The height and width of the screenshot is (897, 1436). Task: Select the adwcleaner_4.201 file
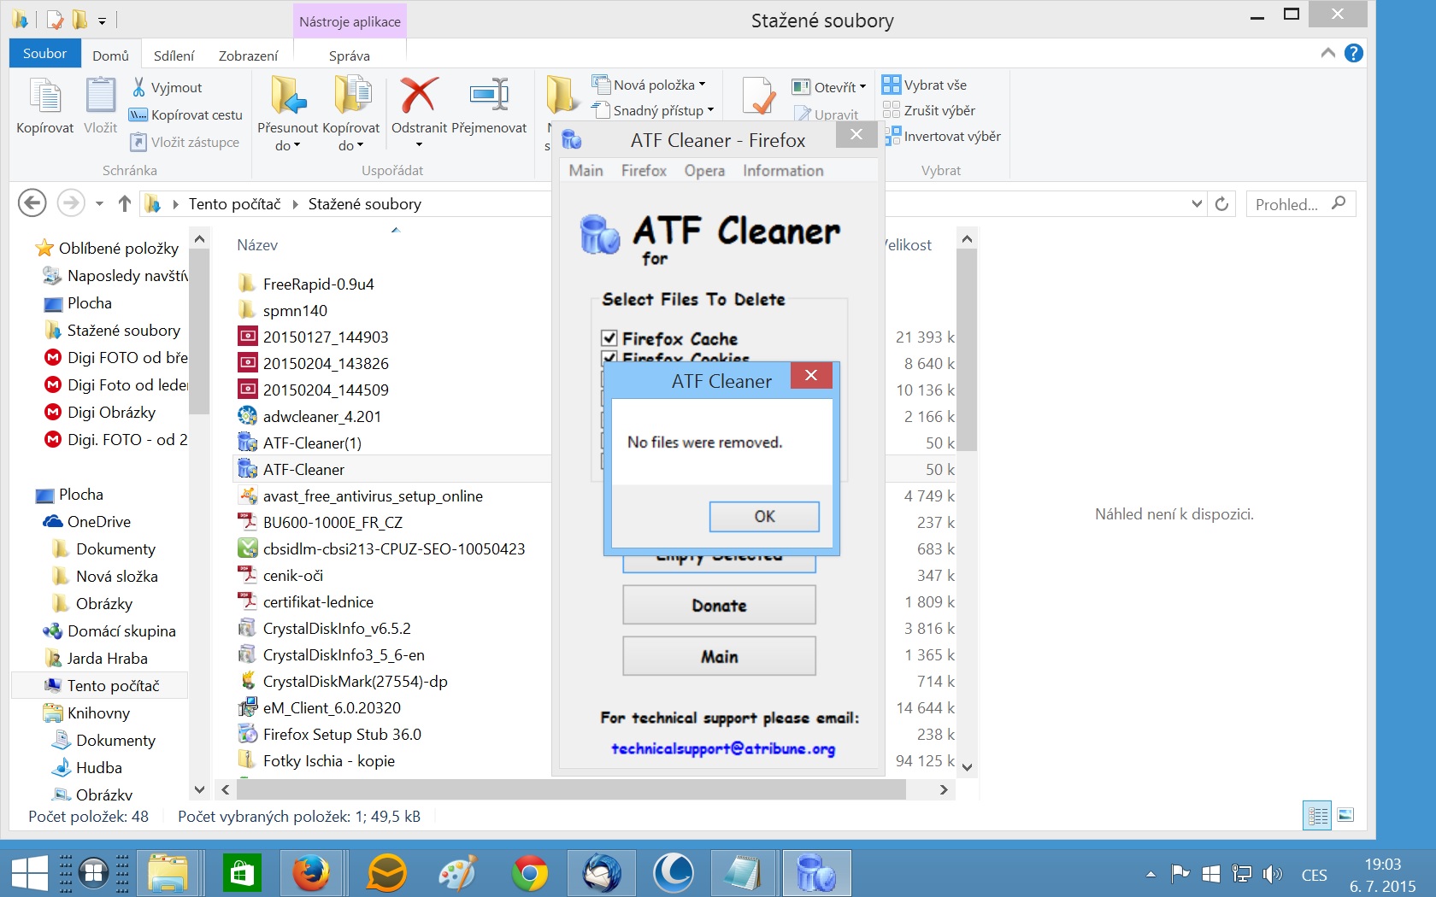(321, 416)
